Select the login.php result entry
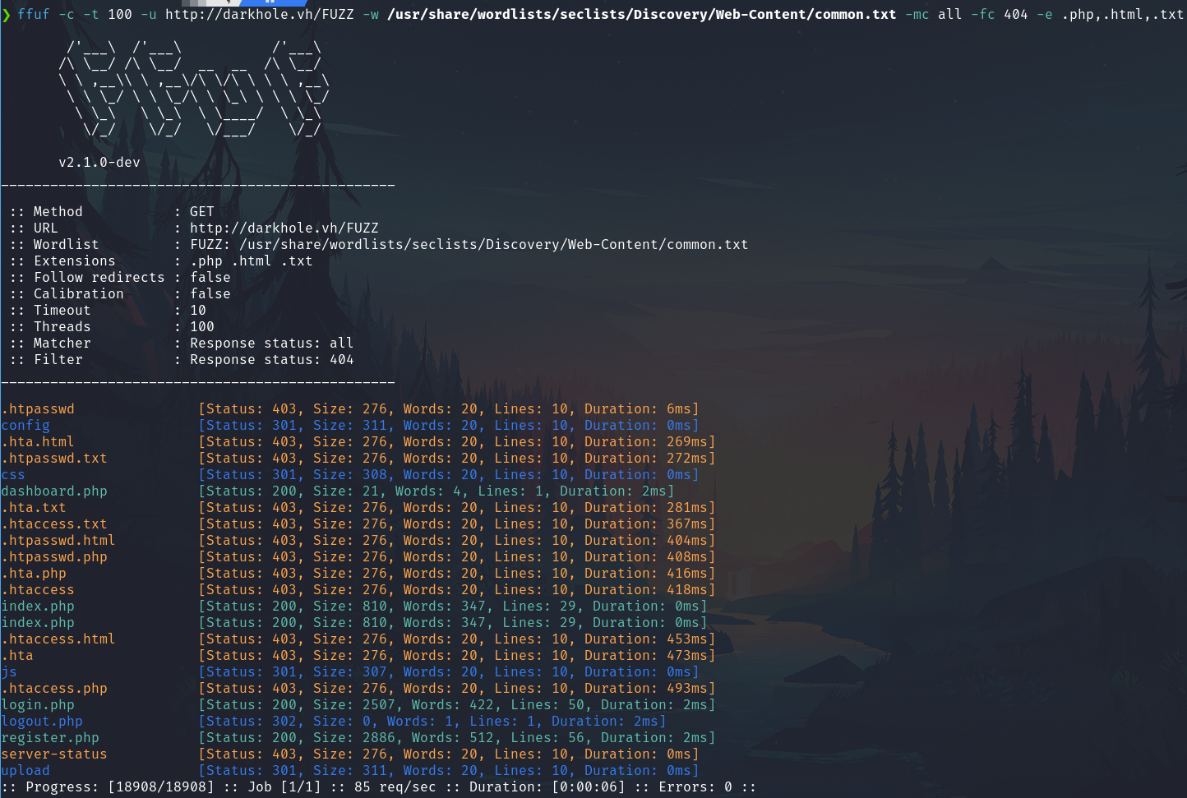The image size is (1187, 798). [38, 705]
